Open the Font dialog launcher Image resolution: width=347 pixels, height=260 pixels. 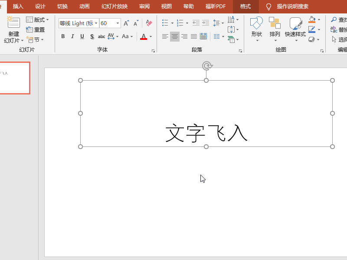click(153, 51)
